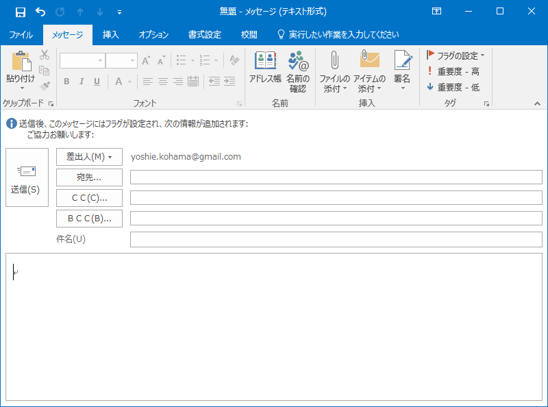The width and height of the screenshot is (548, 407).
Task: Open the Follow Up flag (フラグの設定) menu
Action: 456,56
